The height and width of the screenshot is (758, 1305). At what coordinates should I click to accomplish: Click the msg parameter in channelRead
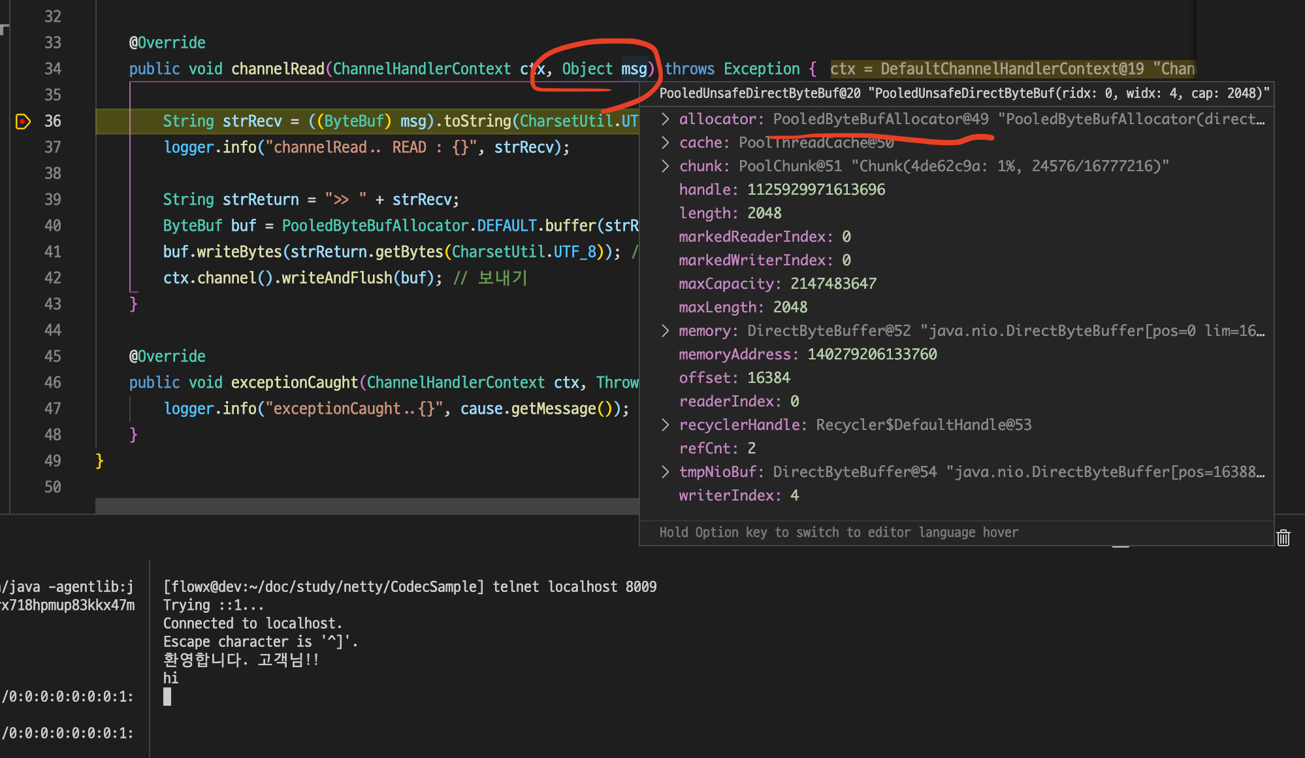coord(633,69)
